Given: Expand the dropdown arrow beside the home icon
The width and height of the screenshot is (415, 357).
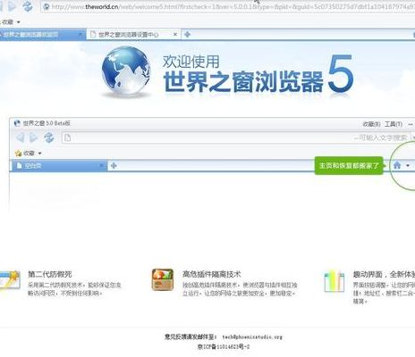Looking at the screenshot, I should click(x=408, y=165).
